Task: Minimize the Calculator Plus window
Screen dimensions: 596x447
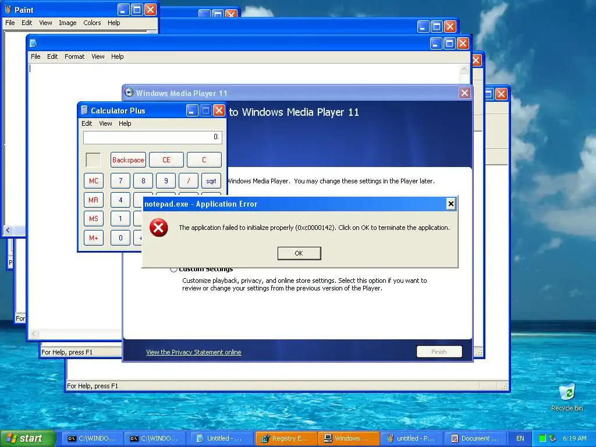Action: click(x=192, y=111)
